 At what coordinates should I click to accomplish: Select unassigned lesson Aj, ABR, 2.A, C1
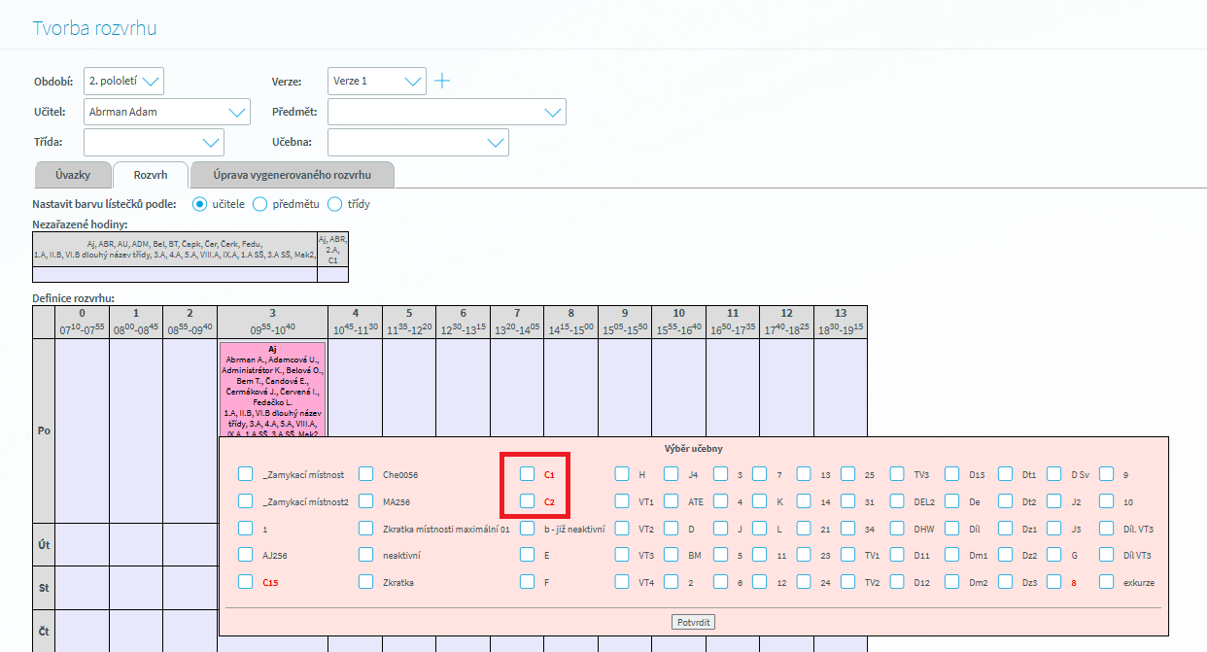point(332,248)
